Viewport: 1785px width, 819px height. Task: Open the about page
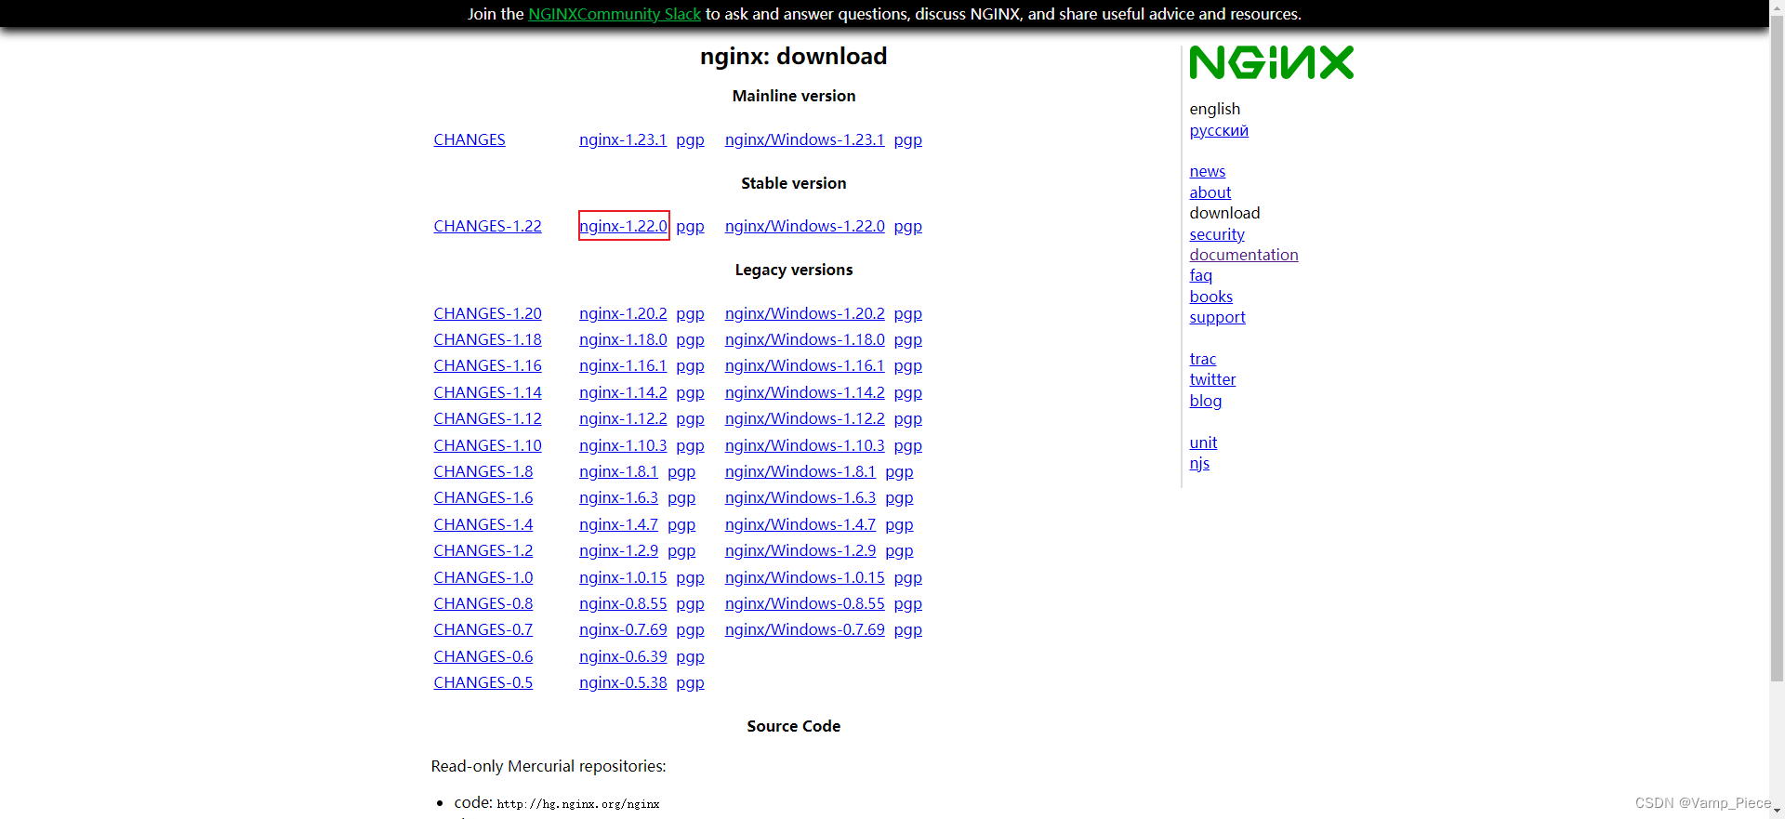coord(1210,192)
